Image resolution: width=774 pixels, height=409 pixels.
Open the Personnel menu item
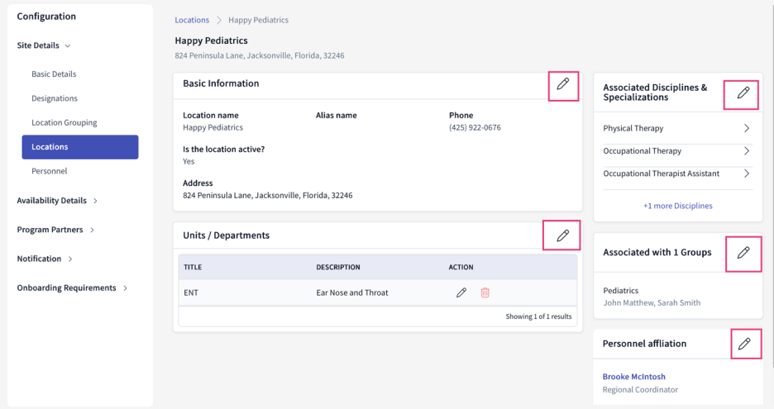click(x=50, y=171)
